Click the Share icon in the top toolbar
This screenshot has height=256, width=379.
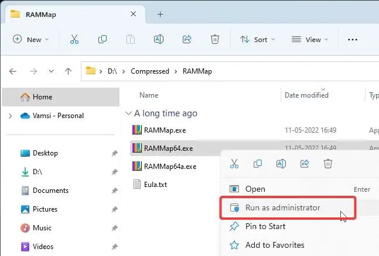187,39
